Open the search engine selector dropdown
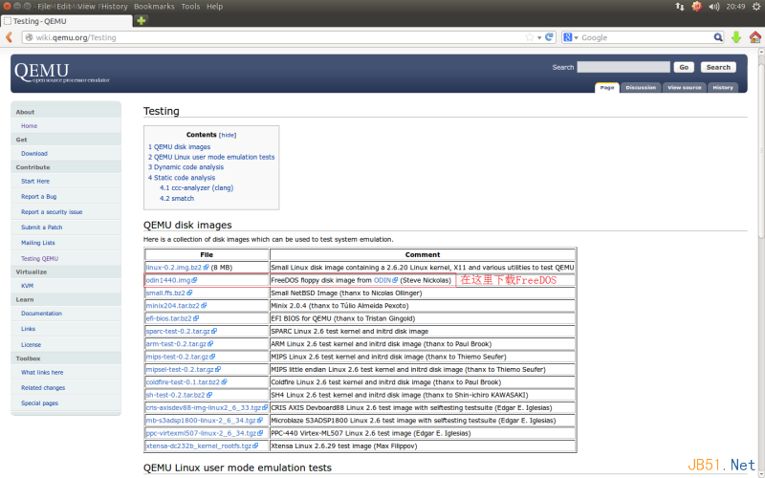The width and height of the screenshot is (765, 478). click(570, 37)
